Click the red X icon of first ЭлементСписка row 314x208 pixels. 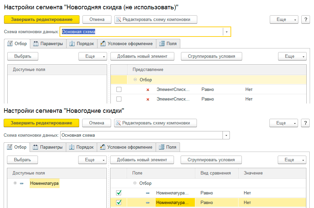coord(148,90)
